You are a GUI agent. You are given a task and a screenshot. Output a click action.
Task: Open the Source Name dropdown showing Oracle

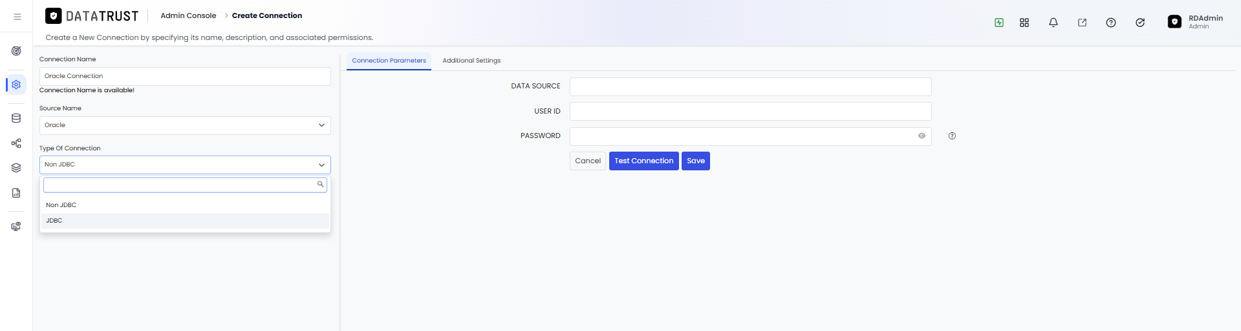click(x=185, y=125)
